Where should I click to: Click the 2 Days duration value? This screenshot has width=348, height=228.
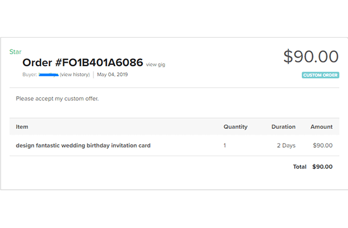click(x=286, y=145)
